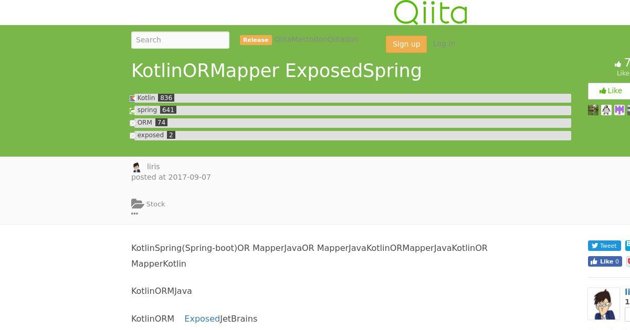Click the Facebook Like 0 button
This screenshot has width=630, height=330.
605,261
